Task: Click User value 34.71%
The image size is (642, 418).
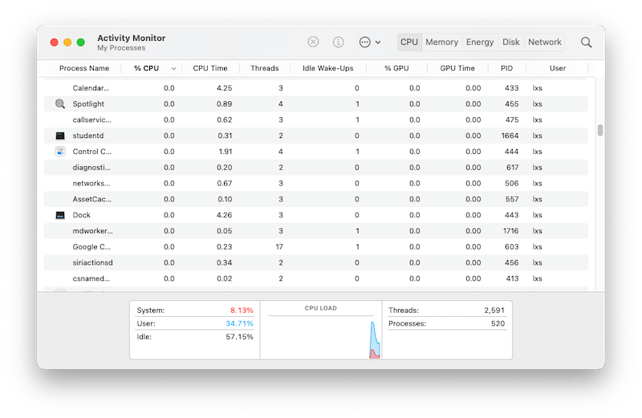Action: (x=239, y=323)
